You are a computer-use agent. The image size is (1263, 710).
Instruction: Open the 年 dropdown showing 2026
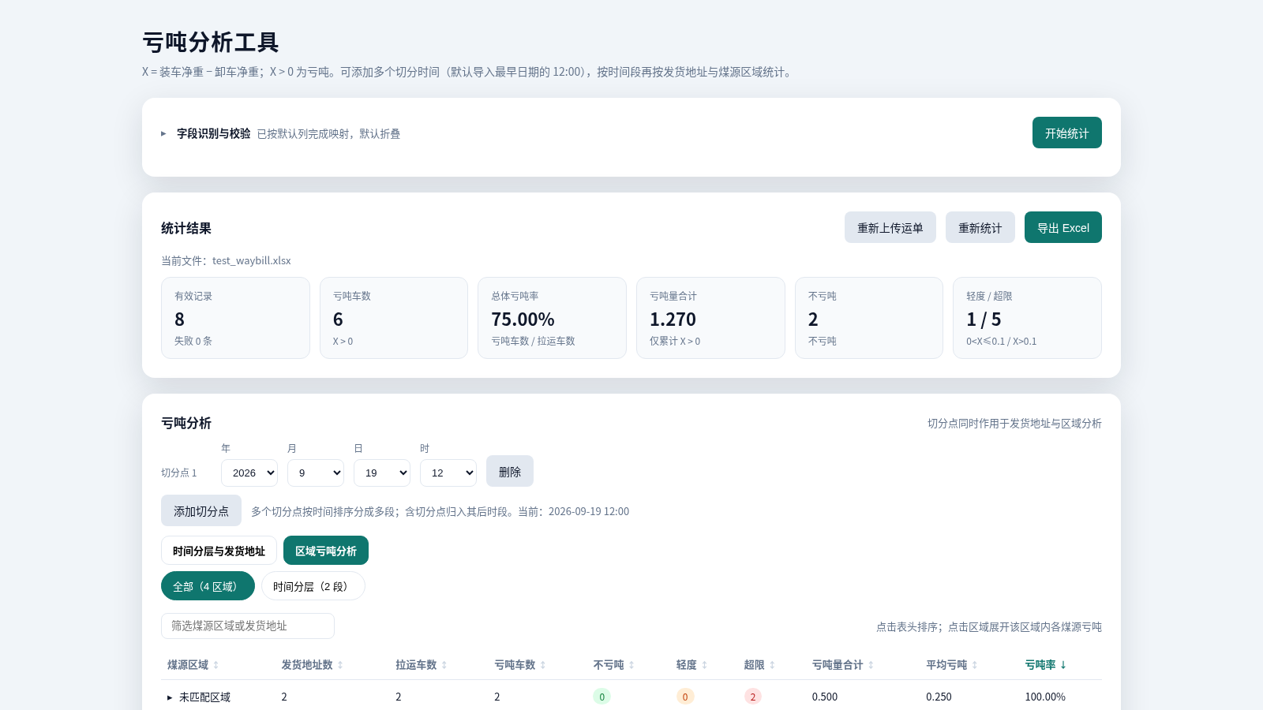click(x=249, y=473)
